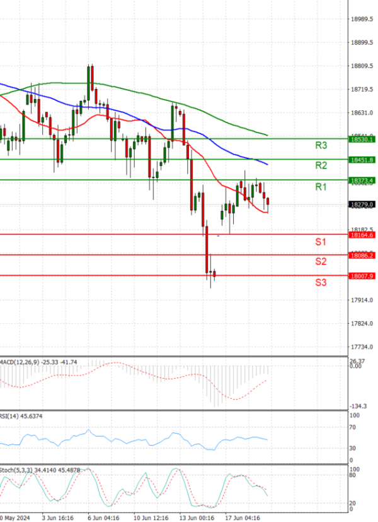Click the 18989.5 price axis value
This screenshot has height=522, width=378.
point(362,20)
